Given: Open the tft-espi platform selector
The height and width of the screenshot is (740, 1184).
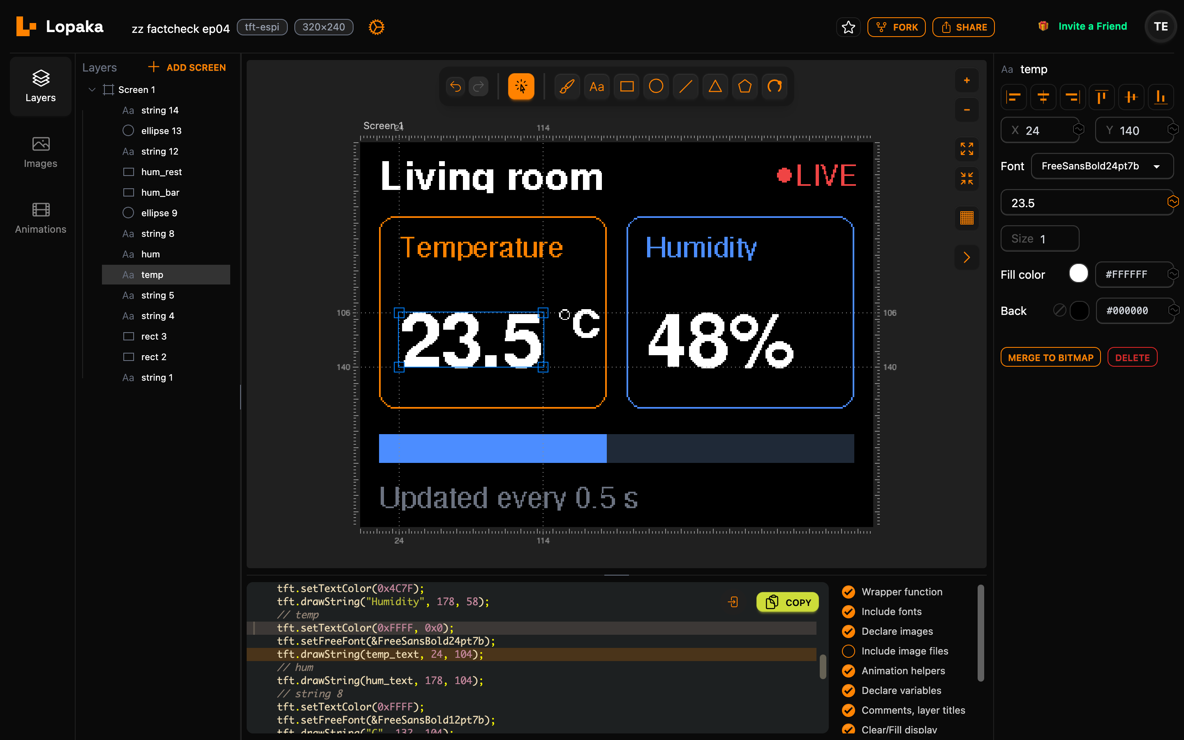Looking at the screenshot, I should [262, 27].
